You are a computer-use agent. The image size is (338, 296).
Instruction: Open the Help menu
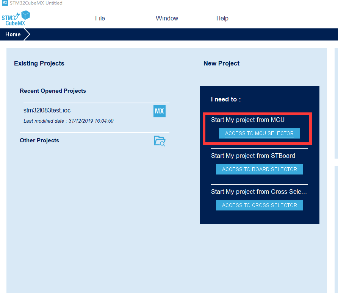(222, 18)
